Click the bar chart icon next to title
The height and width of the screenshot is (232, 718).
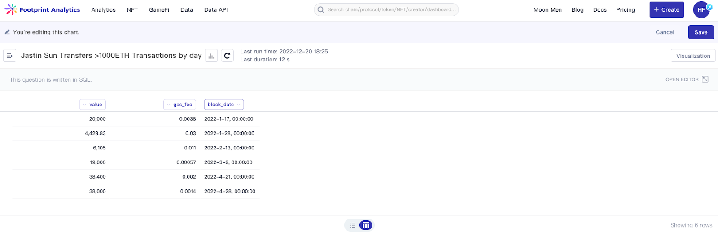pos(211,56)
